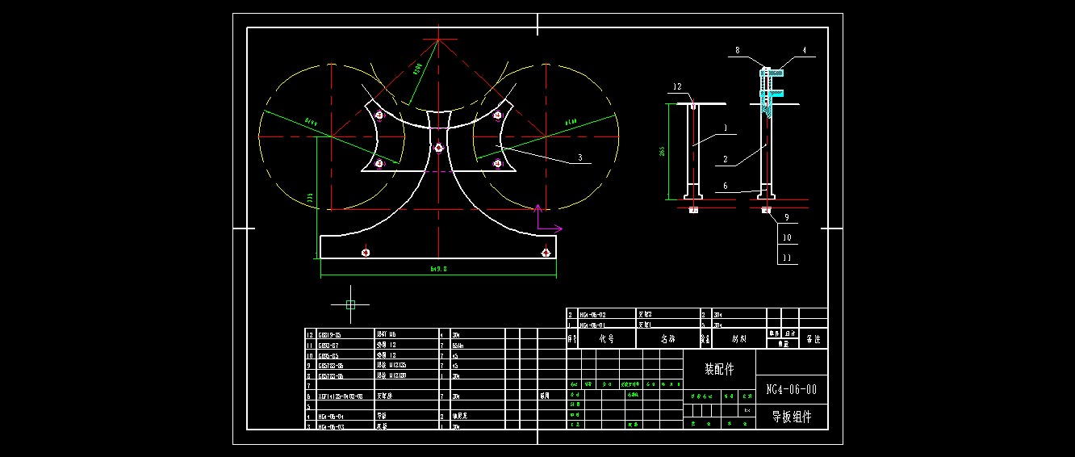Click balloon callout number 9
1075x457 pixels.
pyautogui.click(x=787, y=217)
